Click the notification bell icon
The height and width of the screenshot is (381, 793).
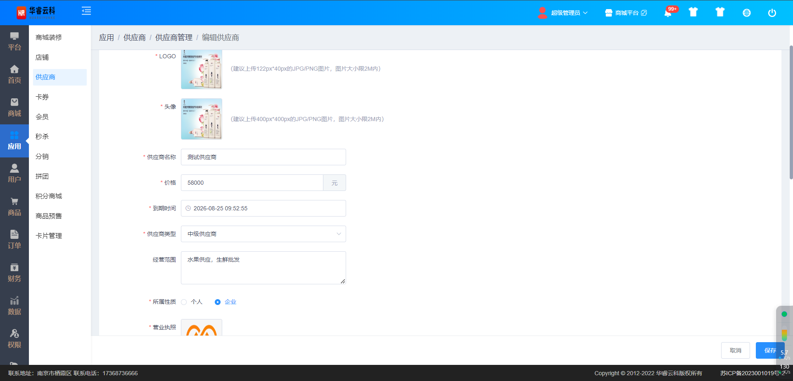click(x=667, y=13)
